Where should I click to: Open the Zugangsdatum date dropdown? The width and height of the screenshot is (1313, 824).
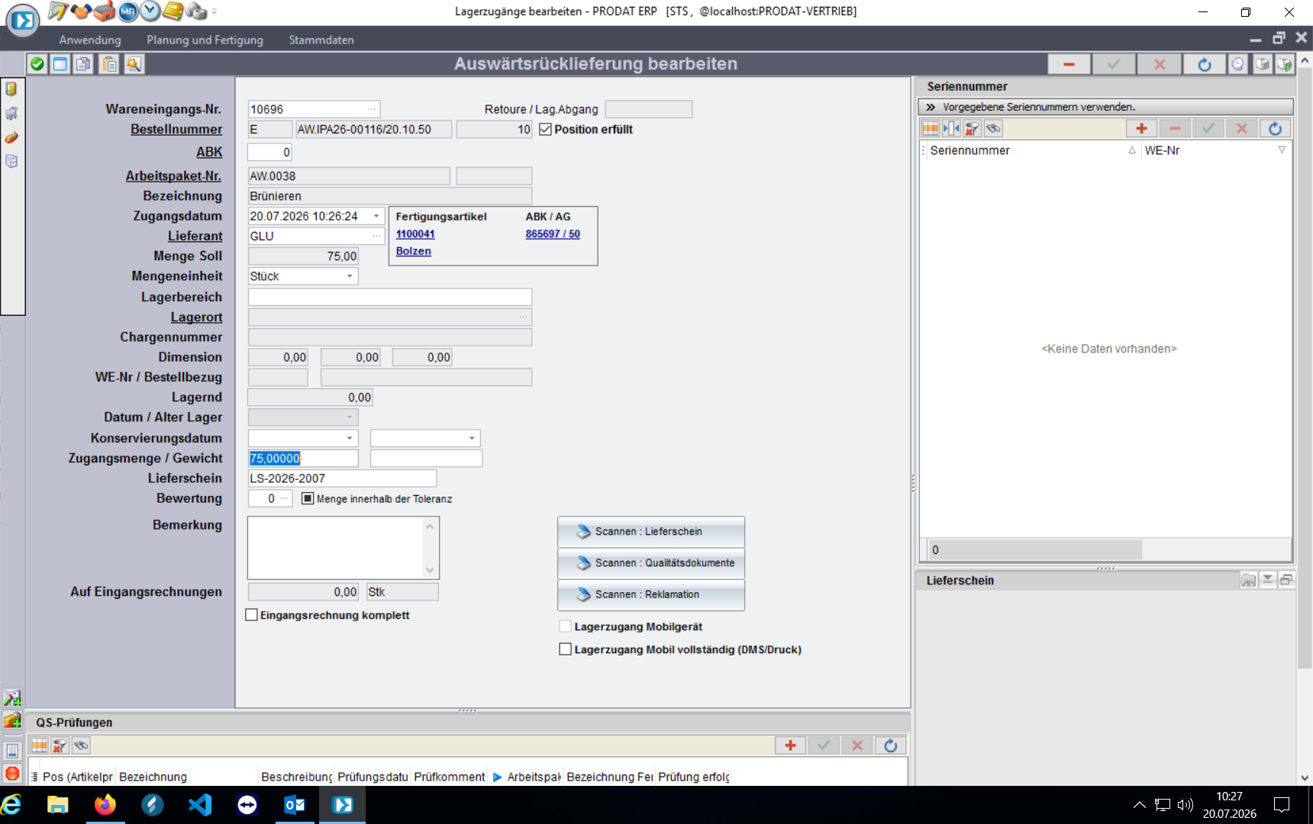(376, 216)
